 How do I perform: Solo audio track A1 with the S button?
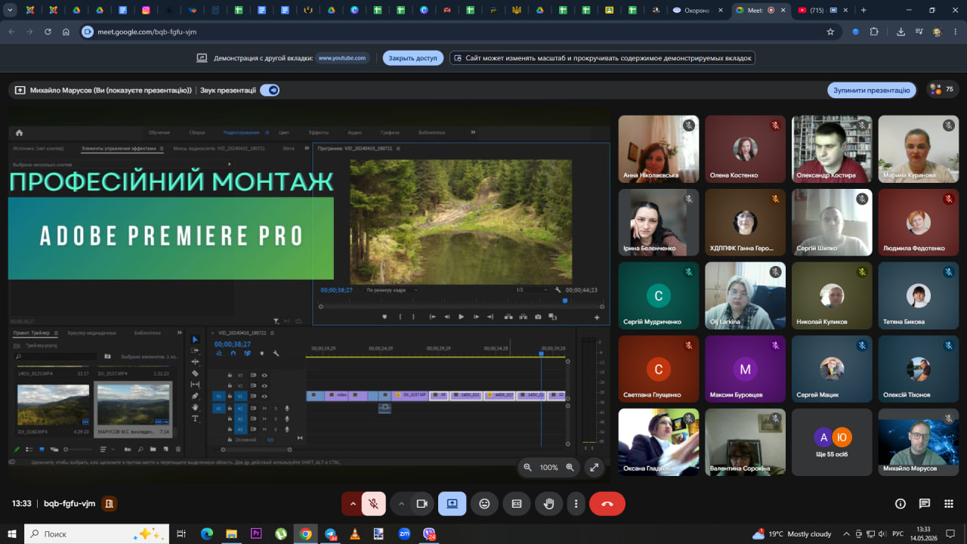(x=276, y=408)
